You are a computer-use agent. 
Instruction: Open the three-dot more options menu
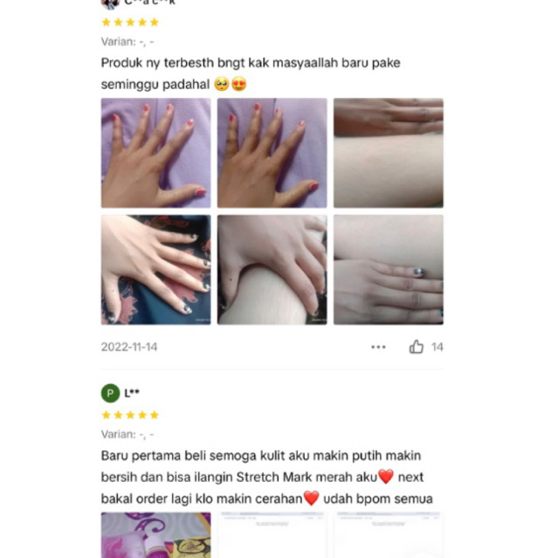(x=378, y=347)
